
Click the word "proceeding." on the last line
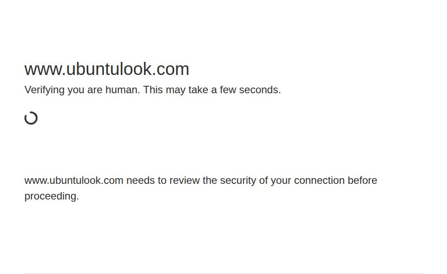[52, 196]
